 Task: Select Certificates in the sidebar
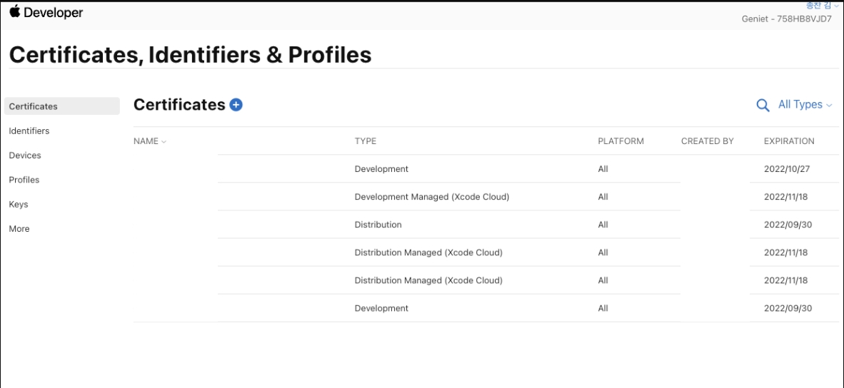click(33, 106)
